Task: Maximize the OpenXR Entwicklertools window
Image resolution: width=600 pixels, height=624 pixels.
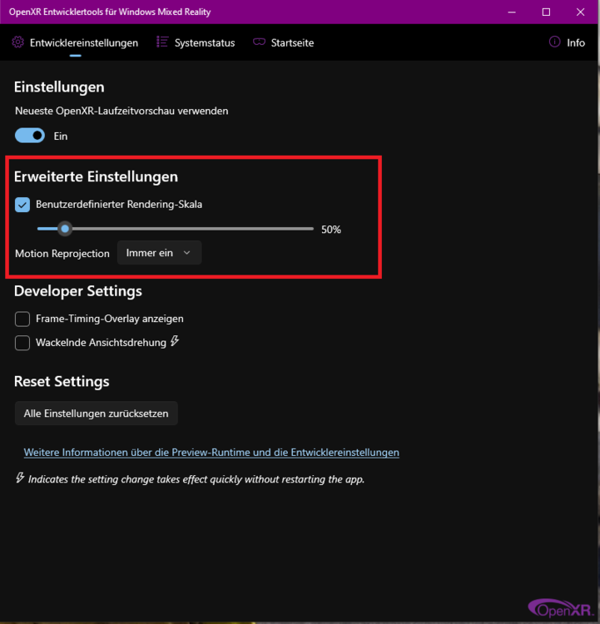Action: (x=546, y=12)
